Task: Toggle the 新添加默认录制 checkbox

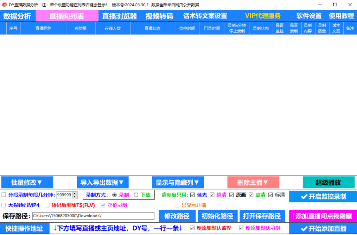Action: [241, 228]
